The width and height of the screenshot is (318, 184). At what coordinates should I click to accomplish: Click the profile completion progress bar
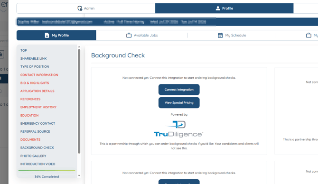click(x=47, y=171)
